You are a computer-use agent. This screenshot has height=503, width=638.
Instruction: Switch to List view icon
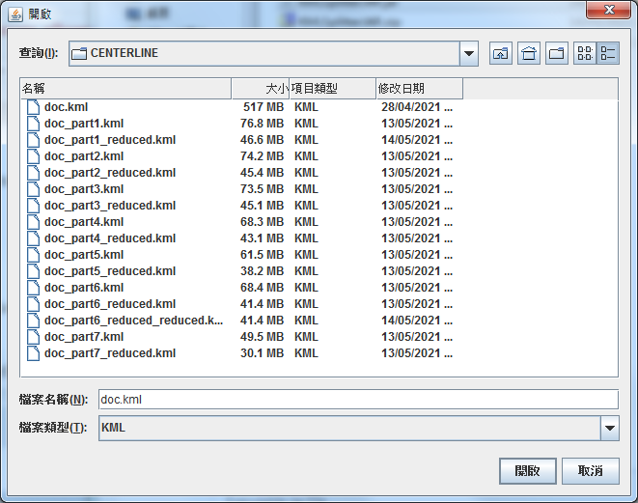585,53
